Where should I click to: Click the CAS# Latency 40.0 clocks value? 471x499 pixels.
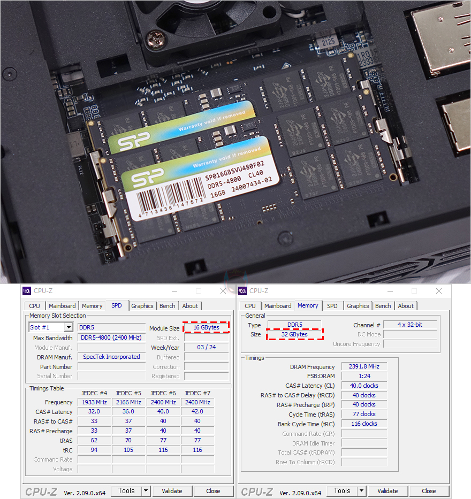click(364, 386)
